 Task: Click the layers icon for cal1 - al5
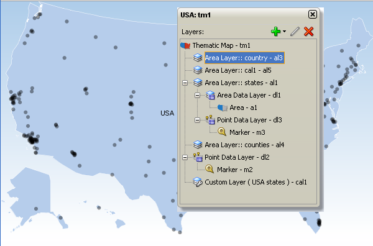click(x=198, y=70)
